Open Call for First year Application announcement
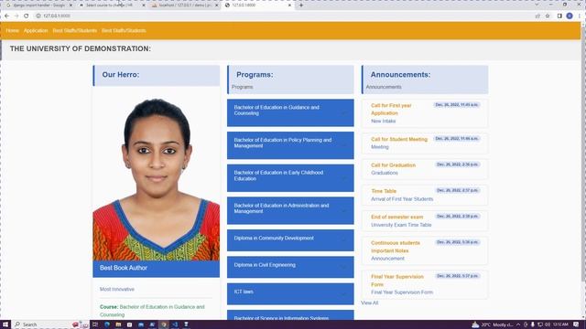Image resolution: width=586 pixels, height=329 pixels. click(391, 110)
